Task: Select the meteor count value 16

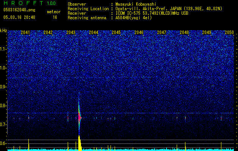Action: click(55, 17)
